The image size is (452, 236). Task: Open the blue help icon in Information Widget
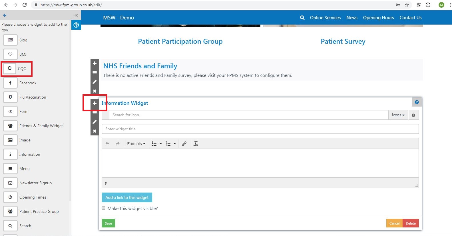pos(417,102)
